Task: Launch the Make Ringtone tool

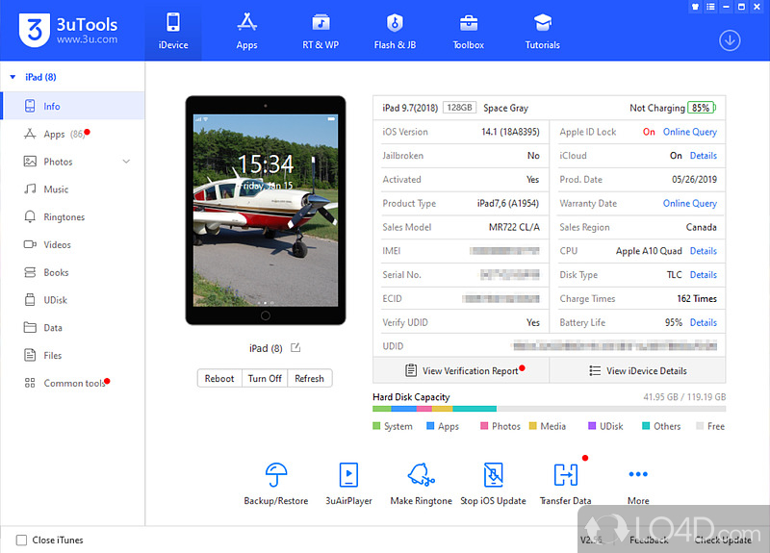Action: (421, 475)
